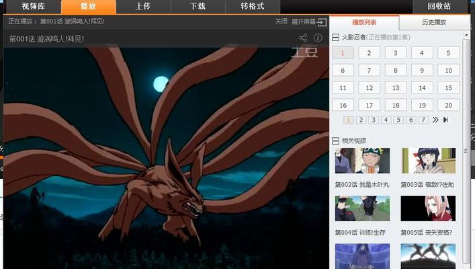The image size is (475, 269).
Task: Click the playlist vertical scrollbar thumb
Action: (466, 151)
